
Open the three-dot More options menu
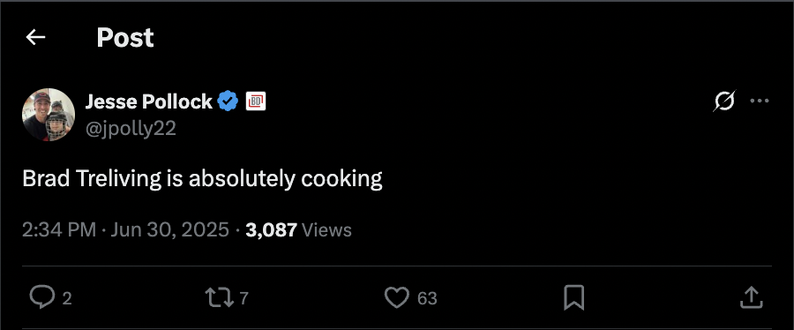pos(760,101)
